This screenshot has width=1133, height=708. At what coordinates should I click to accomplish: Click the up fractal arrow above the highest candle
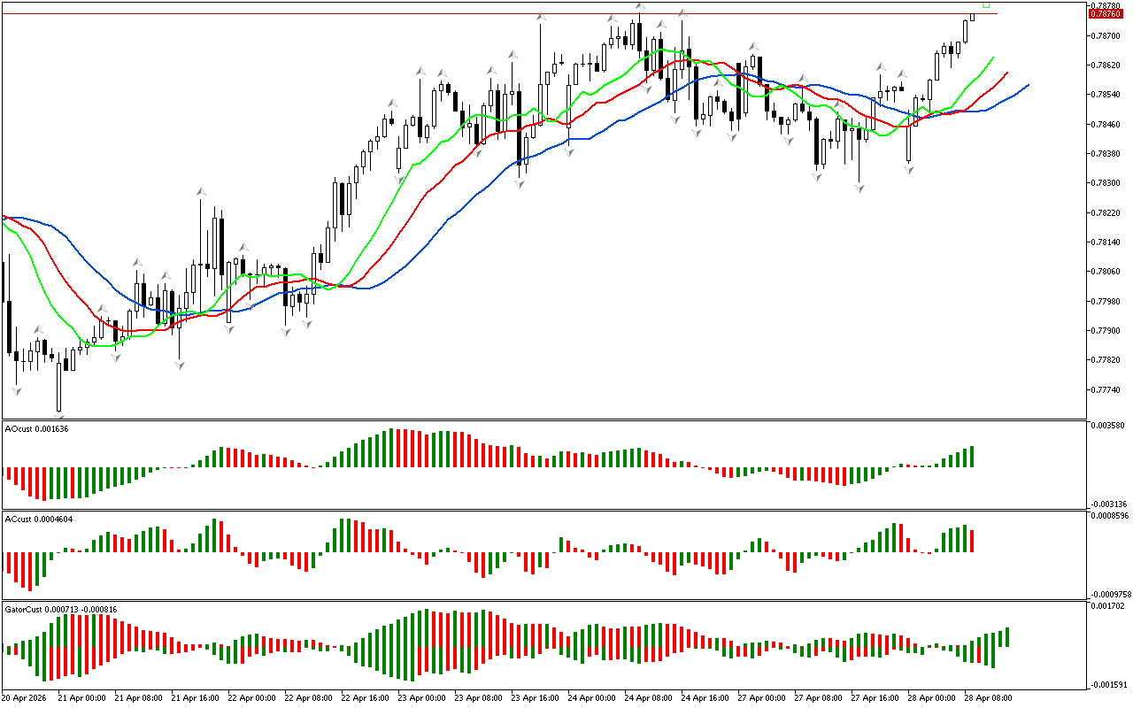[x=640, y=7]
